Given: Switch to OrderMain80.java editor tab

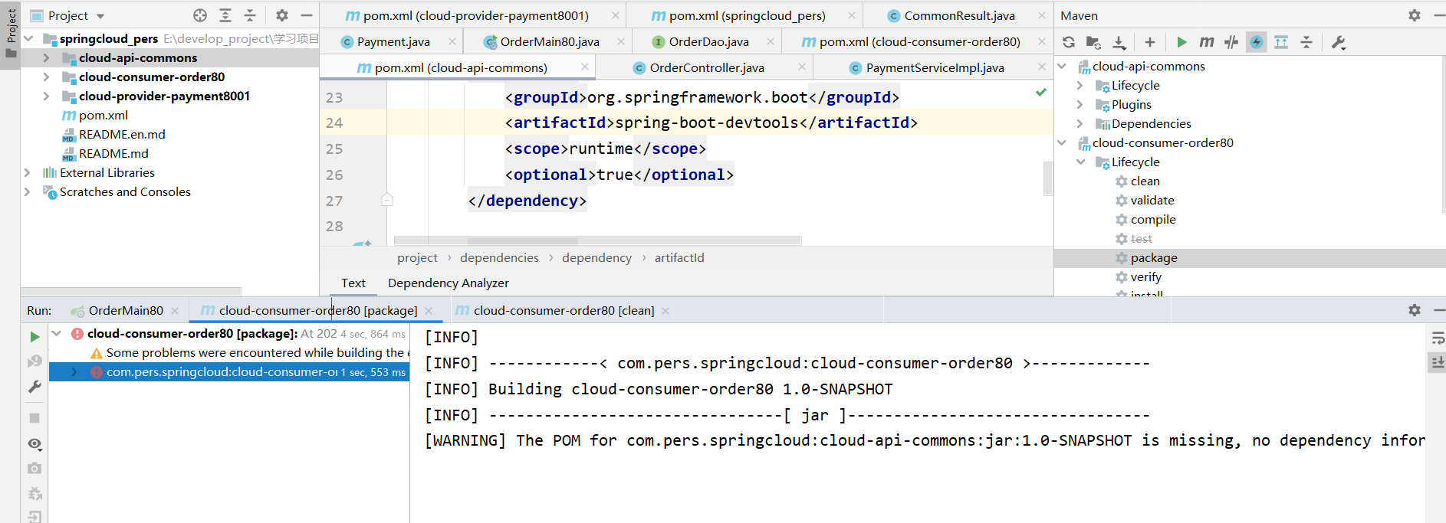Looking at the screenshot, I should 550,41.
